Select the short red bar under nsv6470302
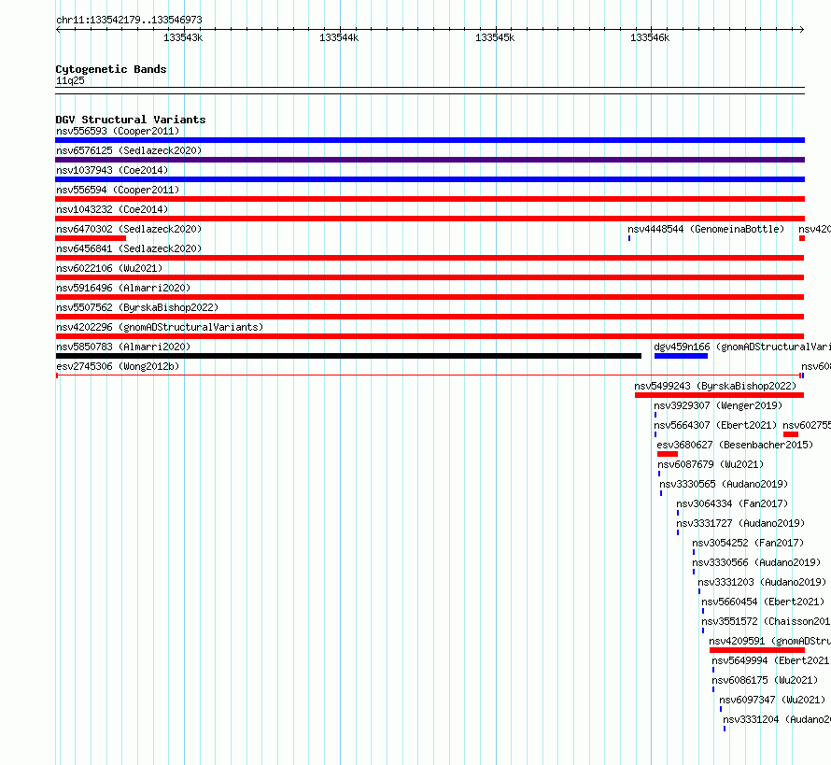 [x=91, y=238]
